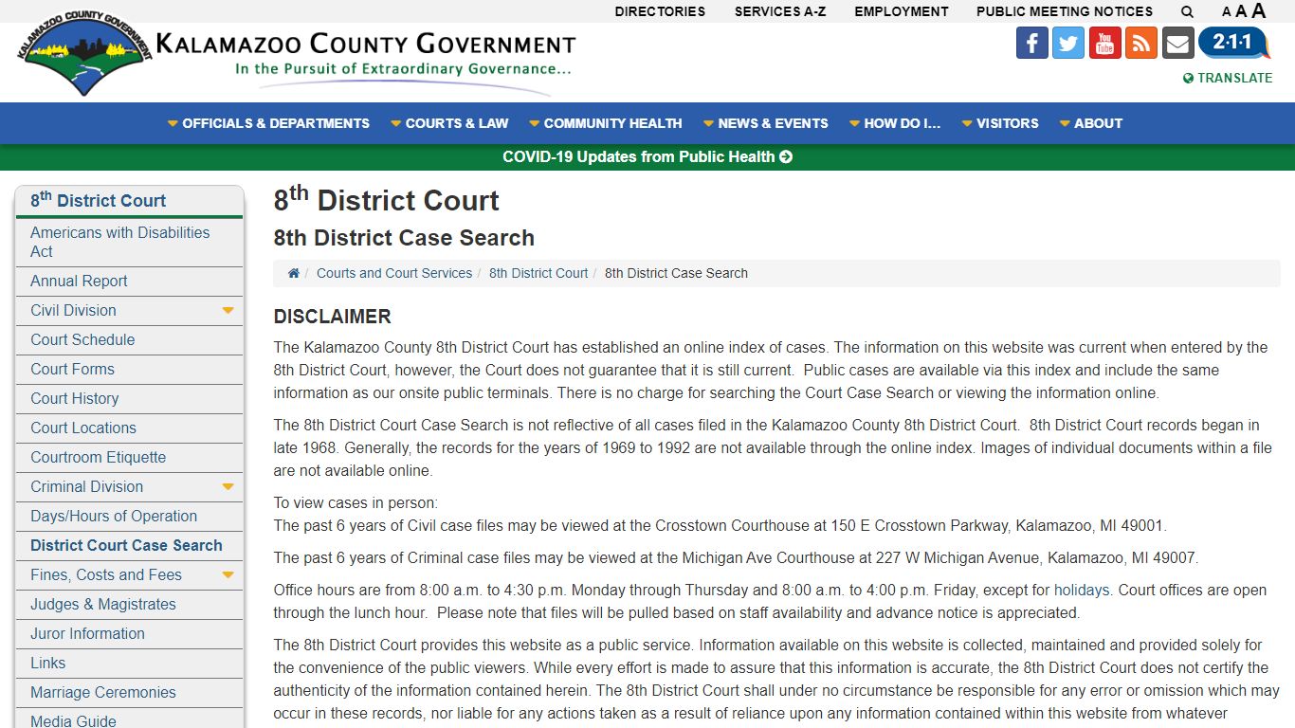Click the search magnifier icon

(x=1187, y=11)
